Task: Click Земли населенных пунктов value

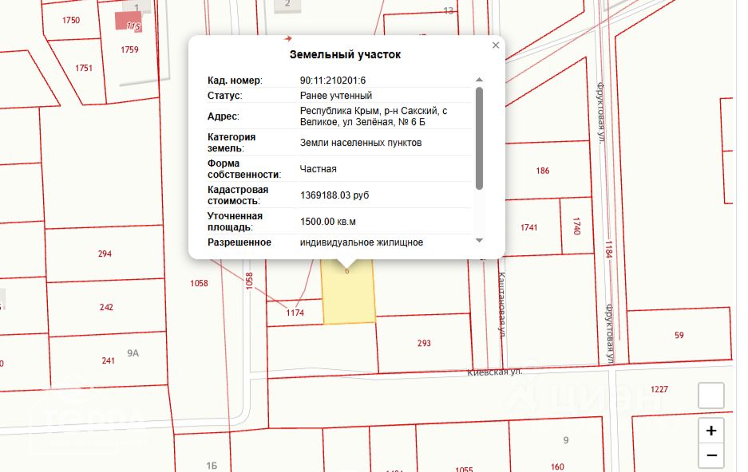Action: (361, 143)
